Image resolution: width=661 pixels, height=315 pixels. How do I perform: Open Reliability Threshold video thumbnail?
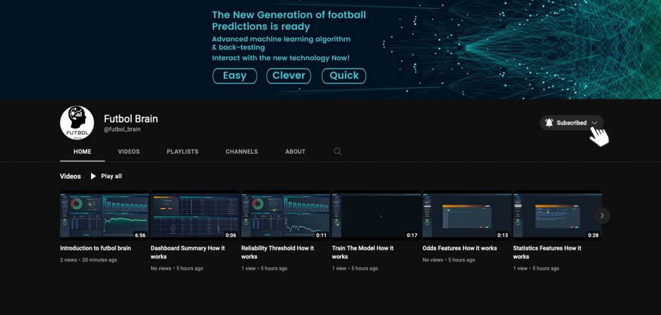[x=285, y=215]
